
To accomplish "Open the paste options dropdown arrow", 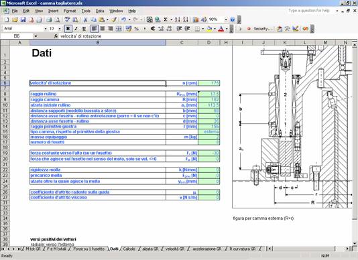I will pos(107,20).
